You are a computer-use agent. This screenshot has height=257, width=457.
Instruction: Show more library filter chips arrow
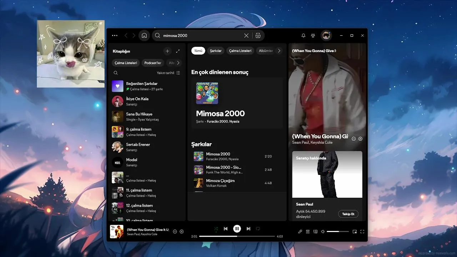pyautogui.click(x=178, y=63)
